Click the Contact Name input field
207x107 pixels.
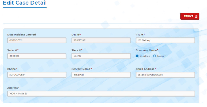(x=101, y=75)
